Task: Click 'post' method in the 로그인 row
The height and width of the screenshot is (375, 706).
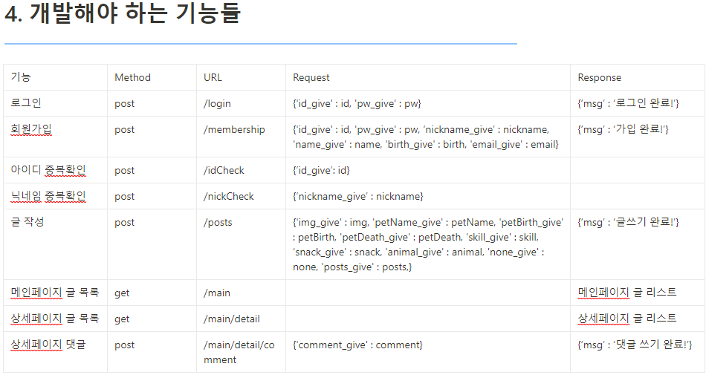Action: tap(124, 104)
